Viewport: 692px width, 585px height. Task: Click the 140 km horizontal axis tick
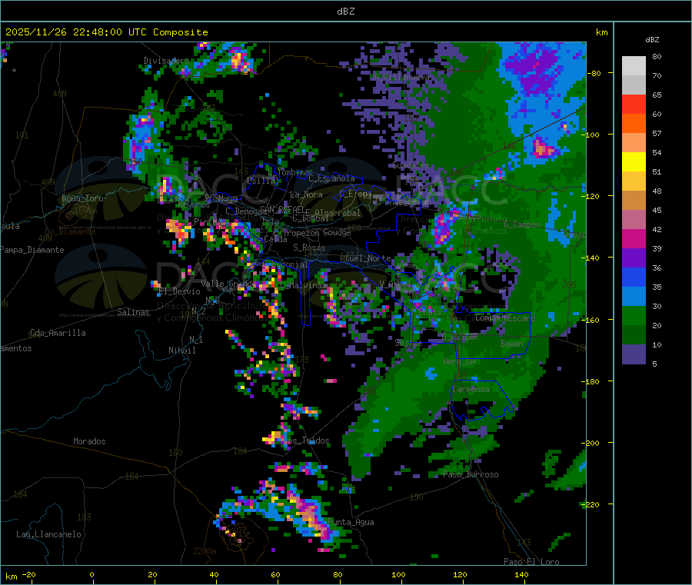[521, 575]
